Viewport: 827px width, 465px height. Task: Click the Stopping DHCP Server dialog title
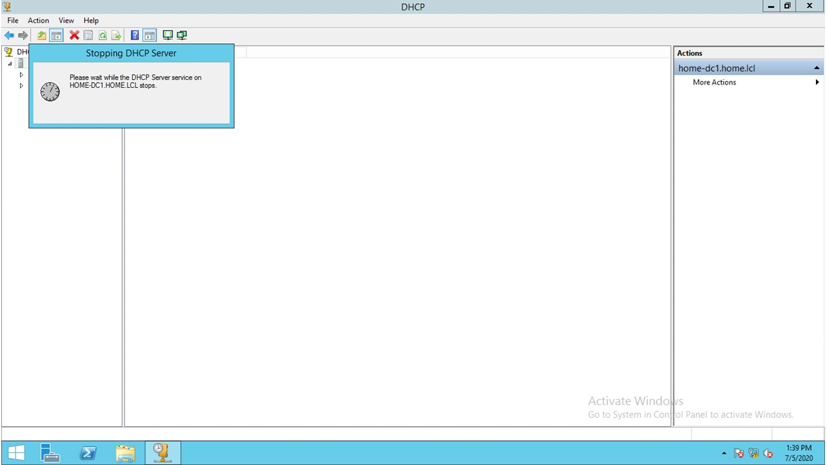pyautogui.click(x=131, y=53)
